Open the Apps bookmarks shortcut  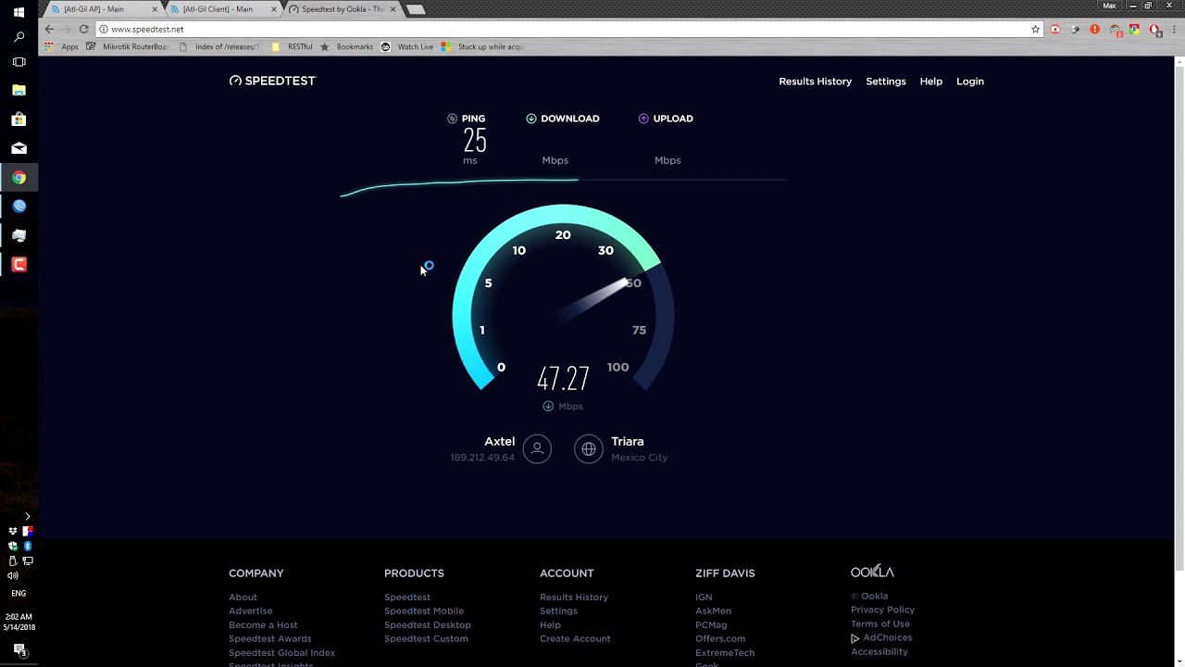[62, 46]
